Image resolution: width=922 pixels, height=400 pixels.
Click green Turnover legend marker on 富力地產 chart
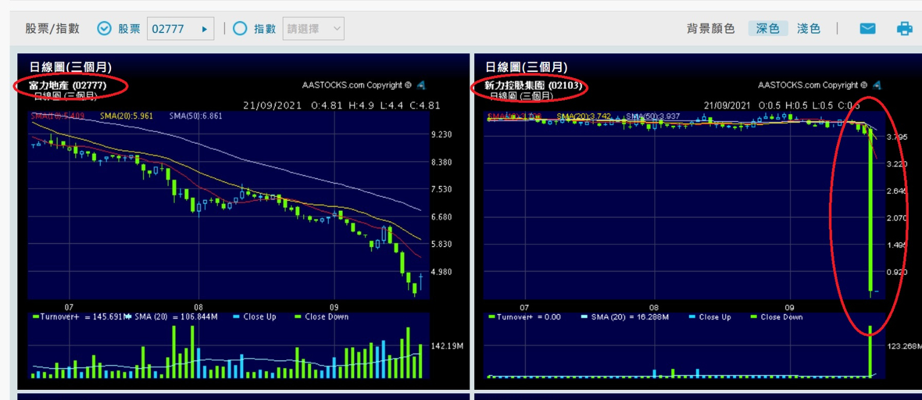tap(35, 317)
